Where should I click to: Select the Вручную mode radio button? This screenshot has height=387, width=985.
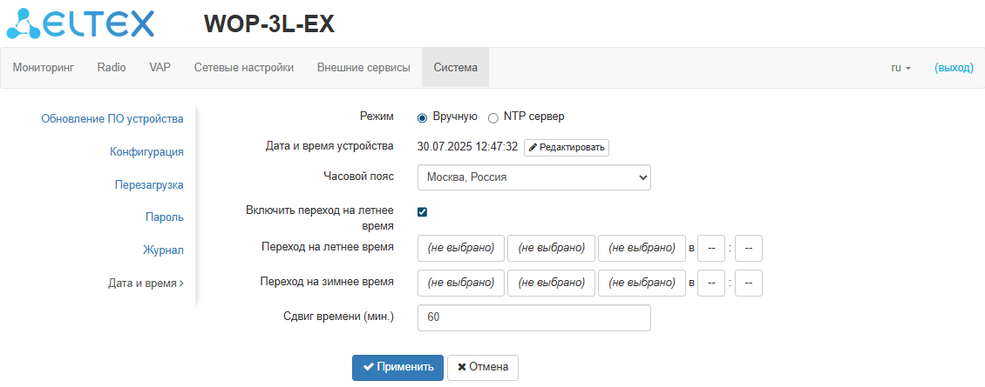pyautogui.click(x=423, y=117)
